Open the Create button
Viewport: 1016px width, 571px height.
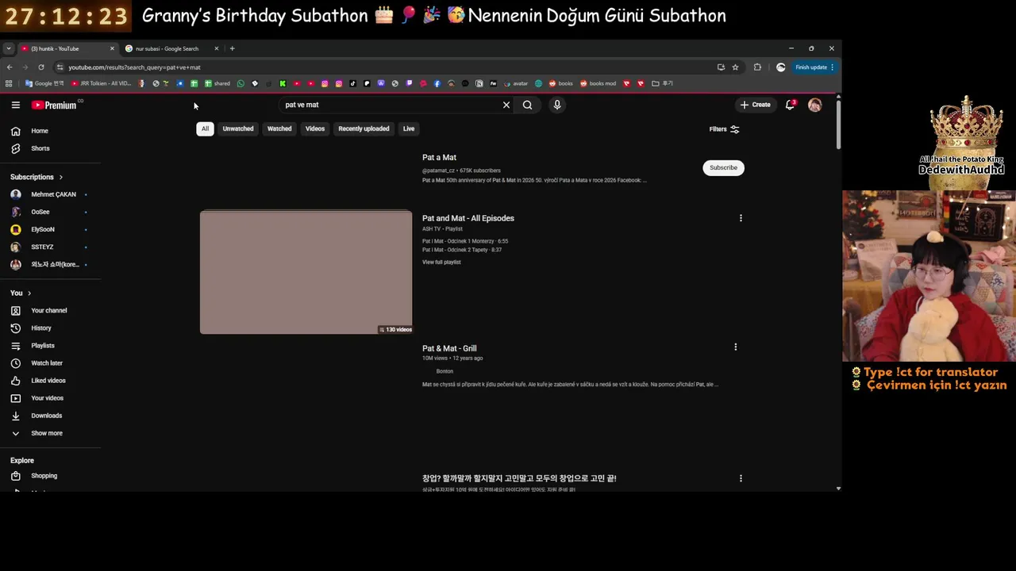(755, 105)
